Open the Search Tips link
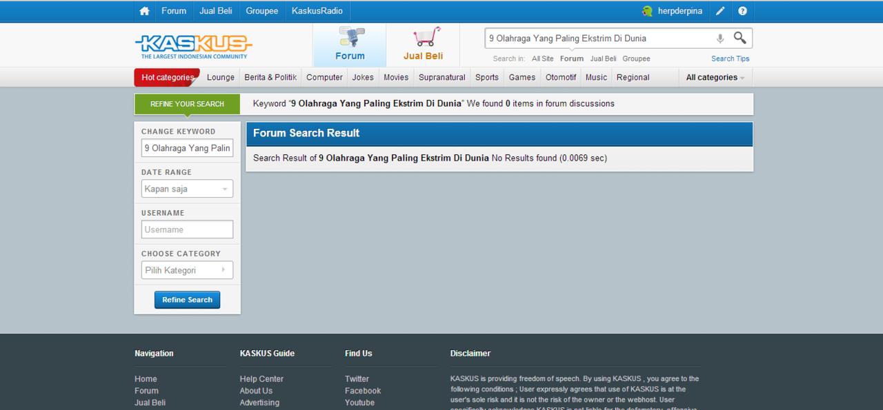This screenshot has width=883, height=410. pyautogui.click(x=731, y=59)
